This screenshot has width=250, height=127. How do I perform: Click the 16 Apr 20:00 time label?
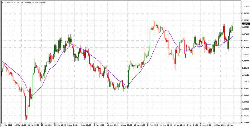tap(127, 125)
